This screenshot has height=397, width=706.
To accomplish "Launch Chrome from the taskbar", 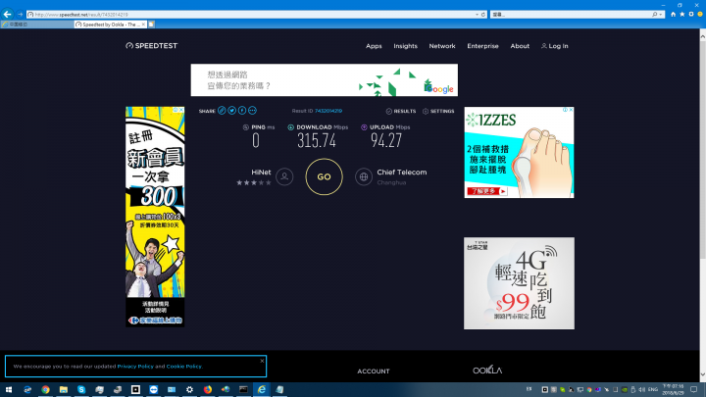I will pyautogui.click(x=45, y=389).
